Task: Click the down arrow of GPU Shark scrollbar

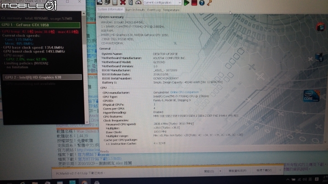Action: tap(87, 122)
